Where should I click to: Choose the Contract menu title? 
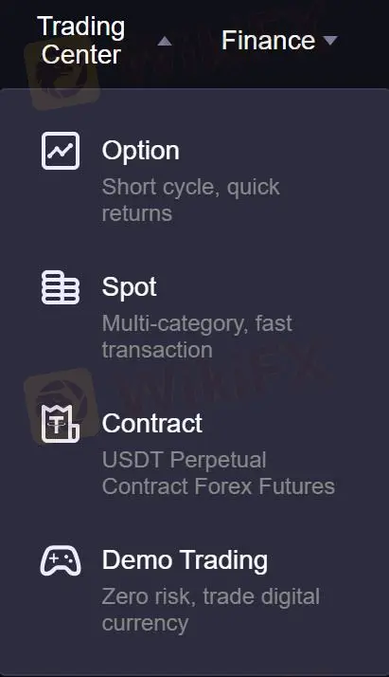[x=152, y=423]
